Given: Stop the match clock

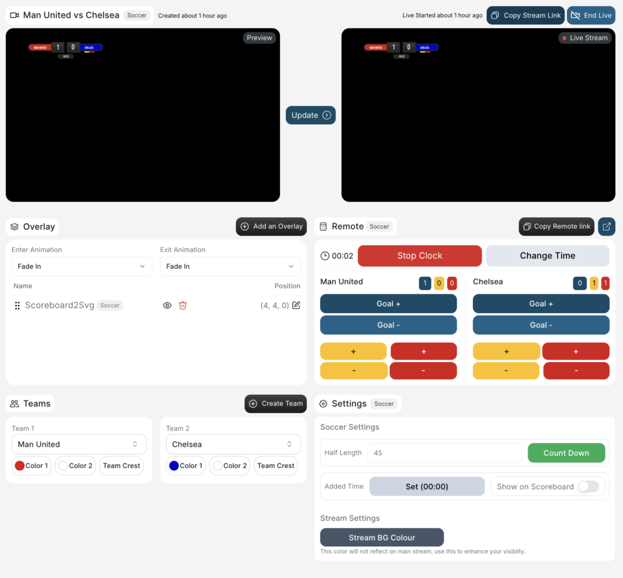Looking at the screenshot, I should pyautogui.click(x=420, y=256).
